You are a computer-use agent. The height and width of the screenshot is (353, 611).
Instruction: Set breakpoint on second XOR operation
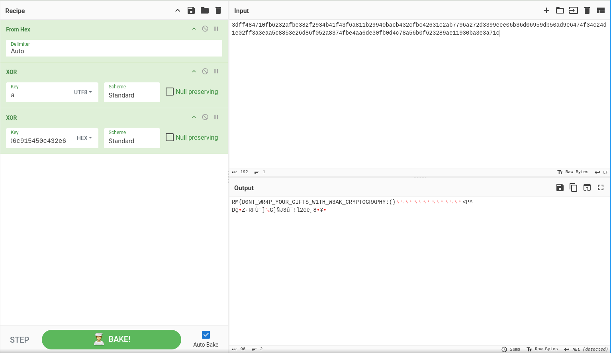click(216, 117)
